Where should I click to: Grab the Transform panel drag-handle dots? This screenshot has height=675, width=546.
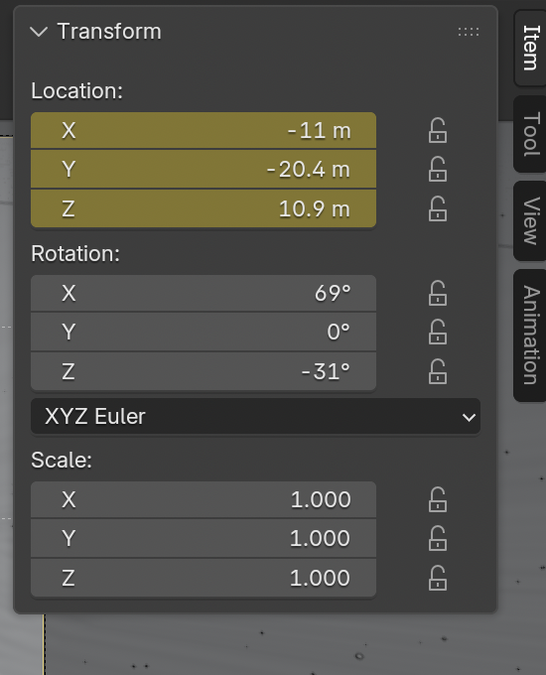469,32
